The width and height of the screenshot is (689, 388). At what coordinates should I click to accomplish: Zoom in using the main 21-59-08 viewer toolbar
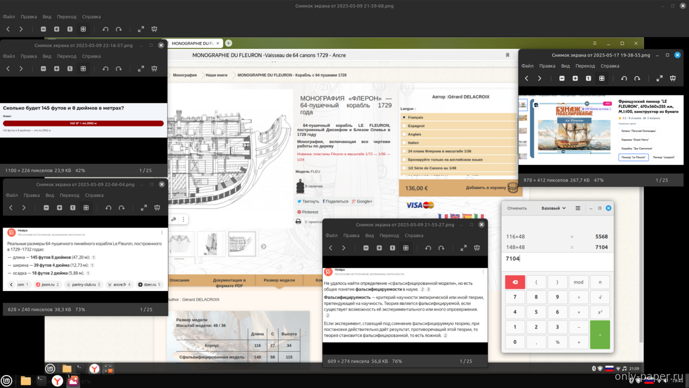click(57, 29)
